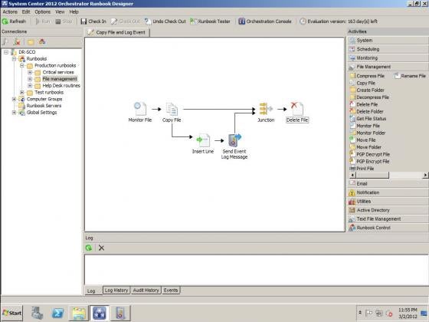
Task: Click the Refresh toolbar button
Action: [14, 21]
